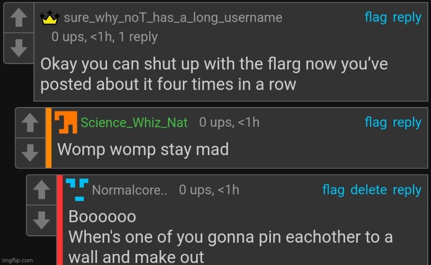Reply to Science_Whiz_Nat's comment
431x265 pixels.
click(407, 122)
